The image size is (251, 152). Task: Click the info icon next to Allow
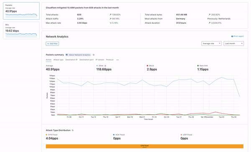click(x=105, y=66)
